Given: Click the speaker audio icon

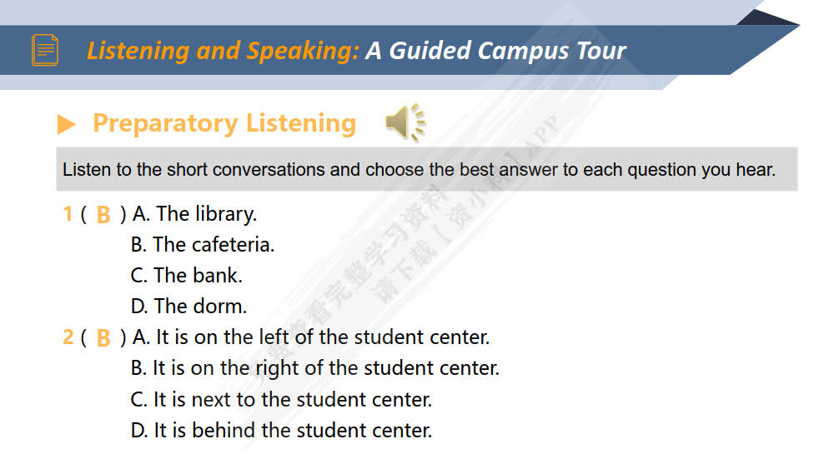Looking at the screenshot, I should pyautogui.click(x=404, y=123).
